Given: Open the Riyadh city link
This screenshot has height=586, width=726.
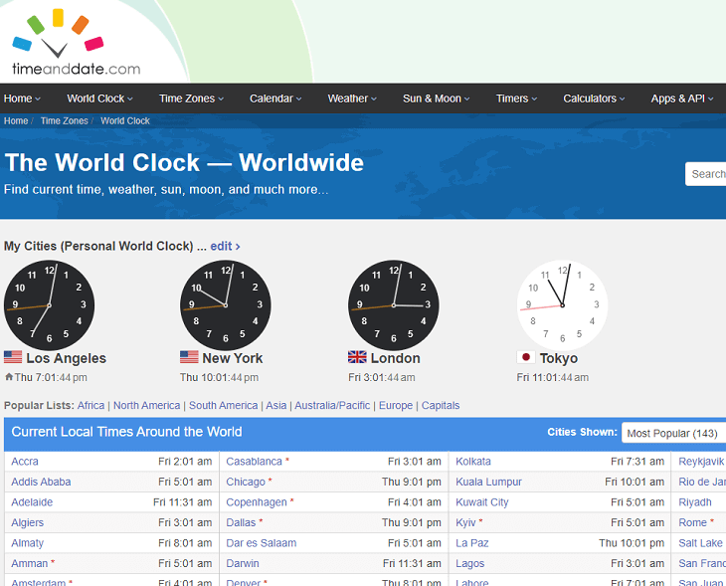Looking at the screenshot, I should (x=694, y=502).
